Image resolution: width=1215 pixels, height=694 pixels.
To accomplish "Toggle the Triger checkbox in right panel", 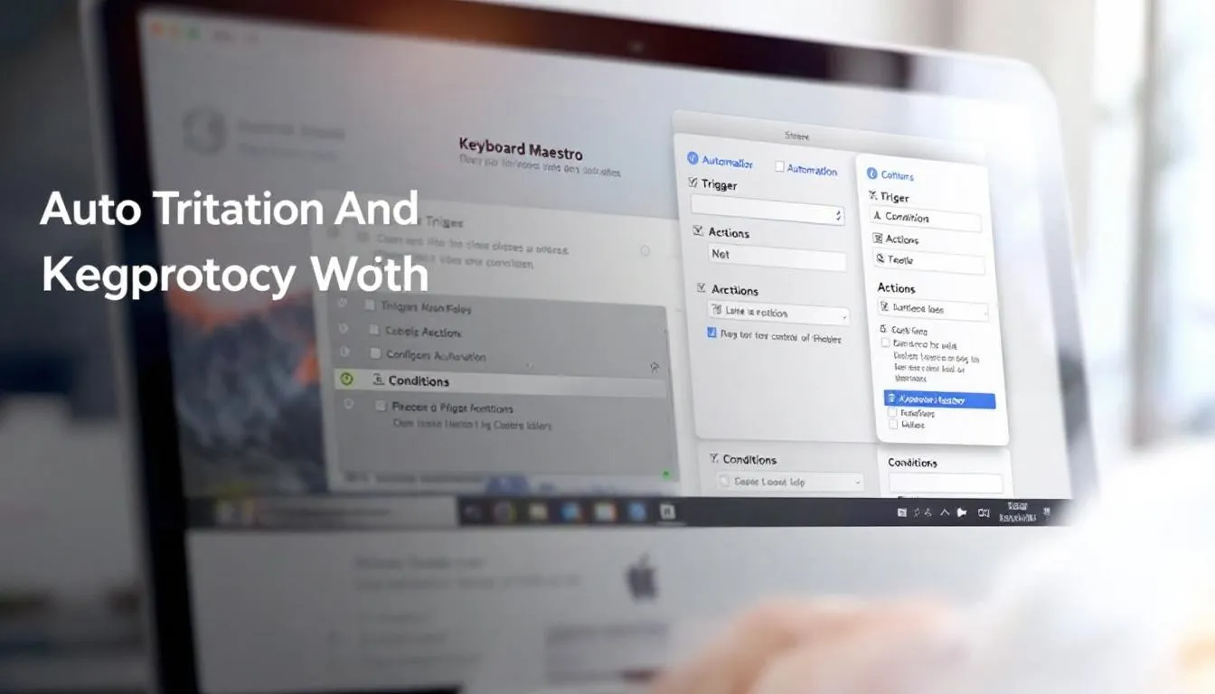I will tap(872, 196).
